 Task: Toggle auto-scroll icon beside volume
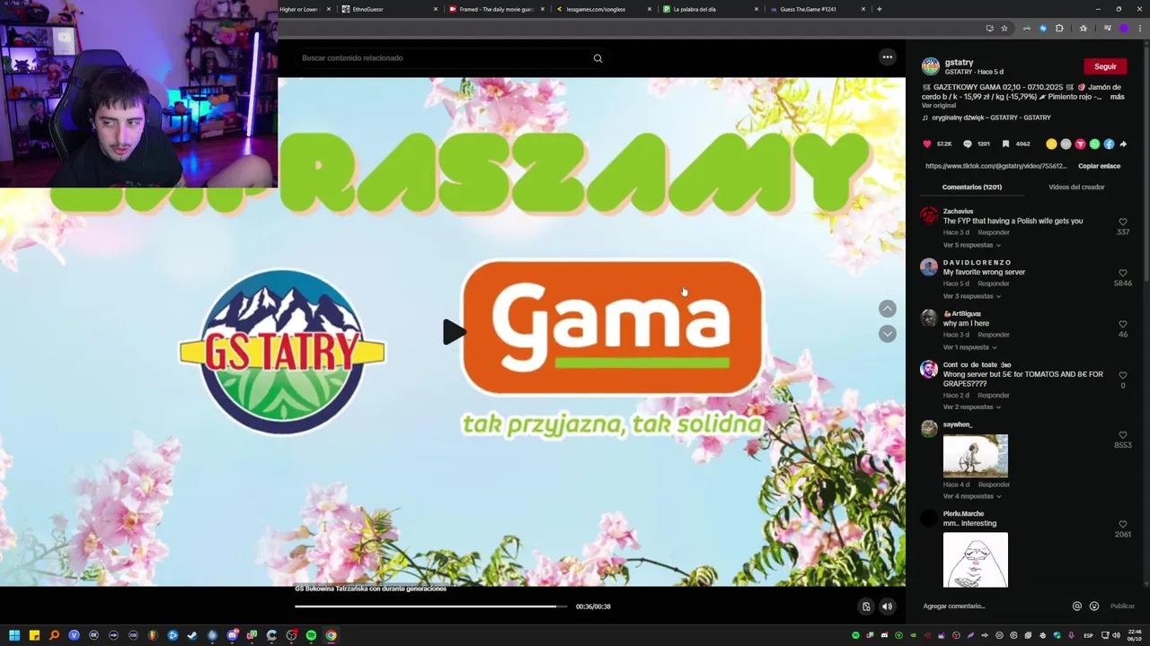pyautogui.click(x=866, y=607)
